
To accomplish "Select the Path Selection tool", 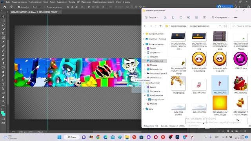I will click(x=3, y=89).
